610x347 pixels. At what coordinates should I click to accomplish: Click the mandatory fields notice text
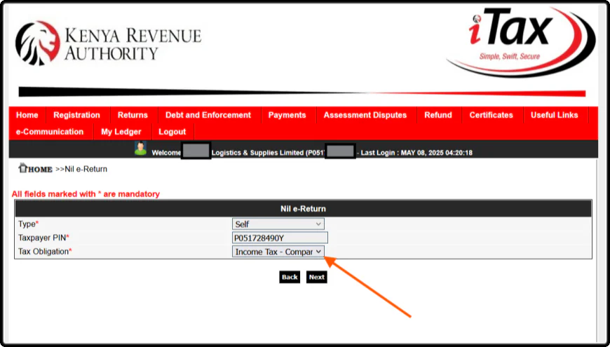pyautogui.click(x=86, y=193)
